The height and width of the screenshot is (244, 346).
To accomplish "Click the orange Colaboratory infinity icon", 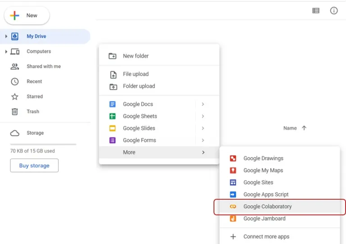I will pyautogui.click(x=233, y=207).
